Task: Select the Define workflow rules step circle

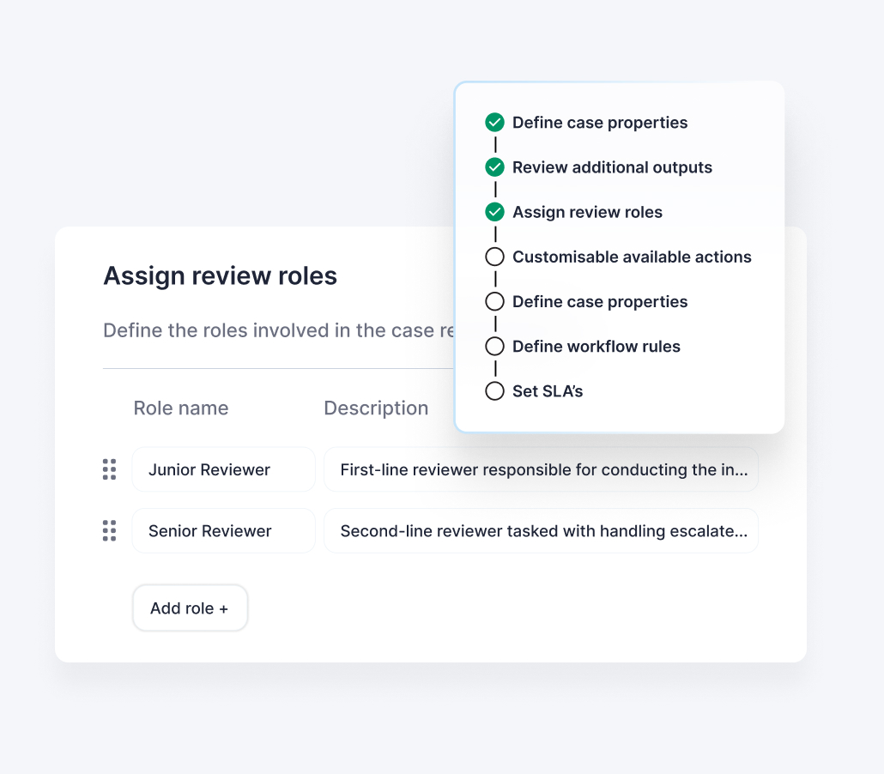Action: click(x=494, y=347)
